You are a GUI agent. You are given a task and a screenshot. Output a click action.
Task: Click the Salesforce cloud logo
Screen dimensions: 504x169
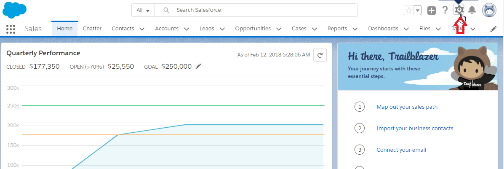click(15, 10)
